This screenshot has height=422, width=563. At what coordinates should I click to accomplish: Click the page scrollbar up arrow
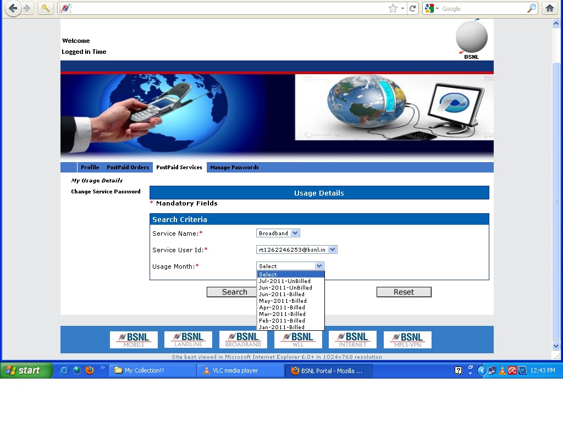(x=556, y=24)
